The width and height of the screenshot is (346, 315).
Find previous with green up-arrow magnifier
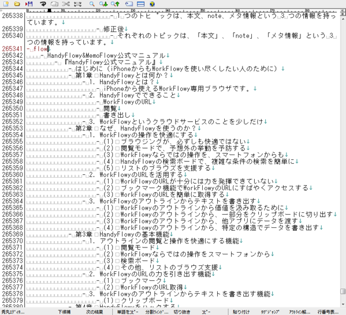(115, 3)
